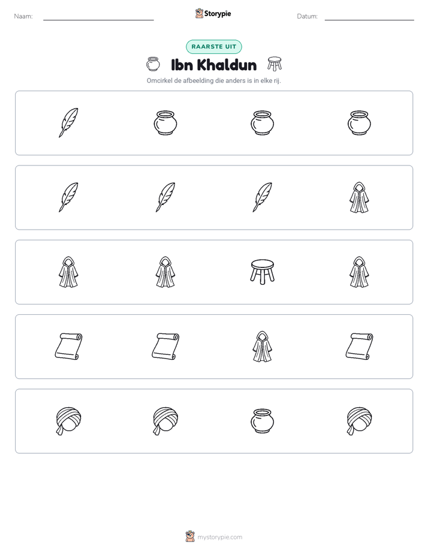Click the middle feather in the second row
Viewport: 428px width, 554px height.
click(165, 197)
